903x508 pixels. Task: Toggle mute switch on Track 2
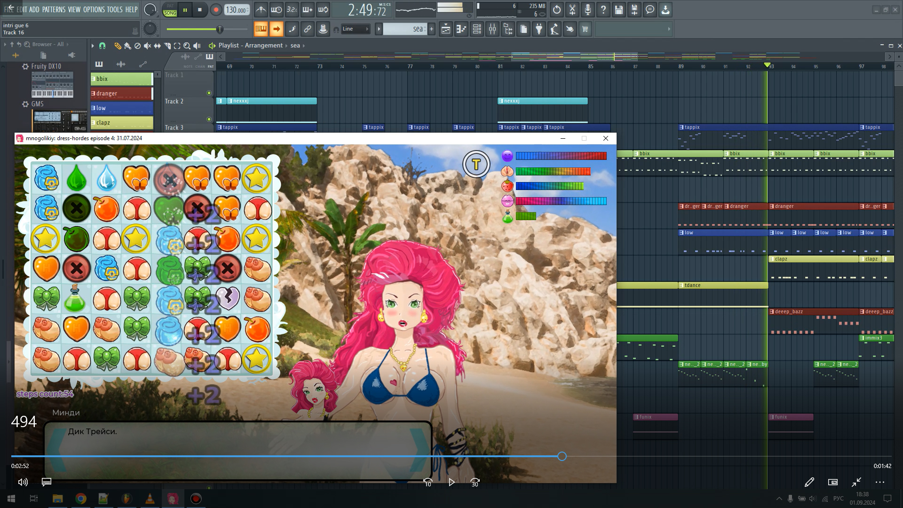209,119
